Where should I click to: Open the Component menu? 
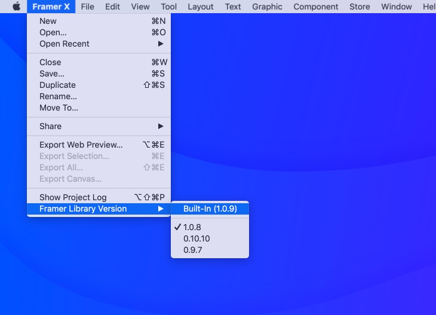(x=315, y=7)
